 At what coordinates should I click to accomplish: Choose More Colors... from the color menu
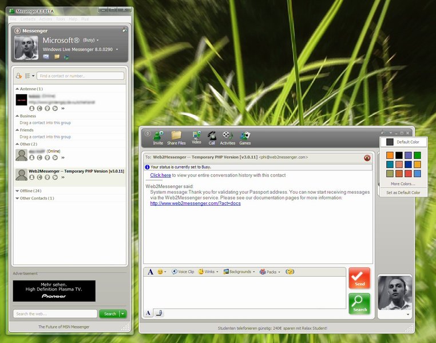click(x=403, y=184)
